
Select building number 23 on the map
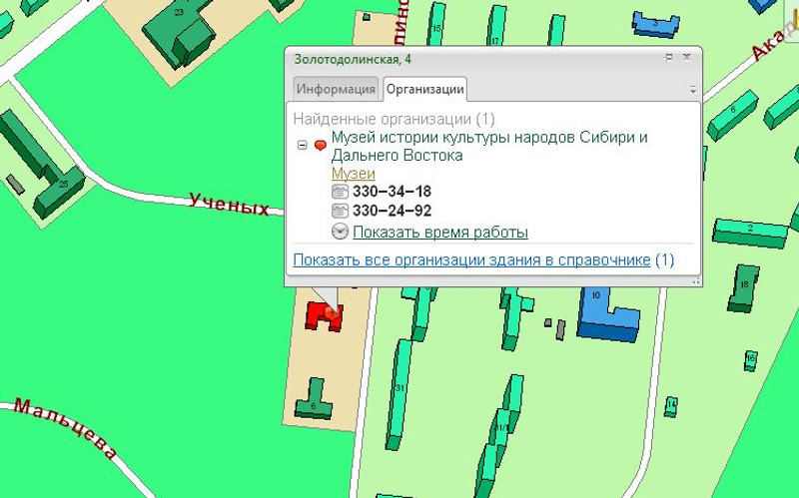click(x=182, y=31)
